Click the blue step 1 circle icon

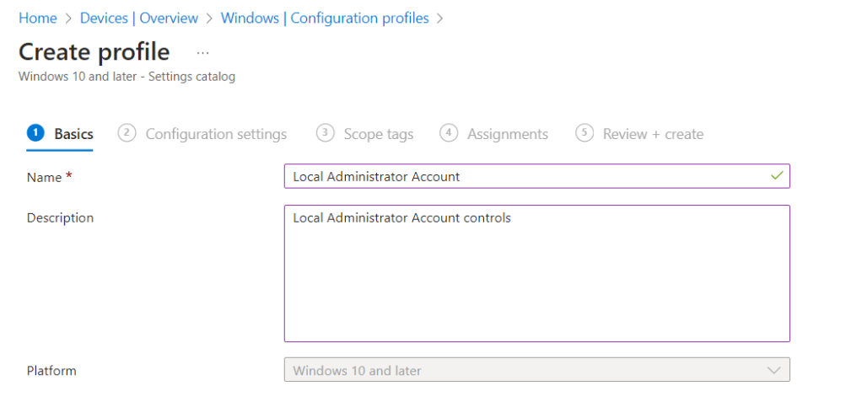coord(35,133)
